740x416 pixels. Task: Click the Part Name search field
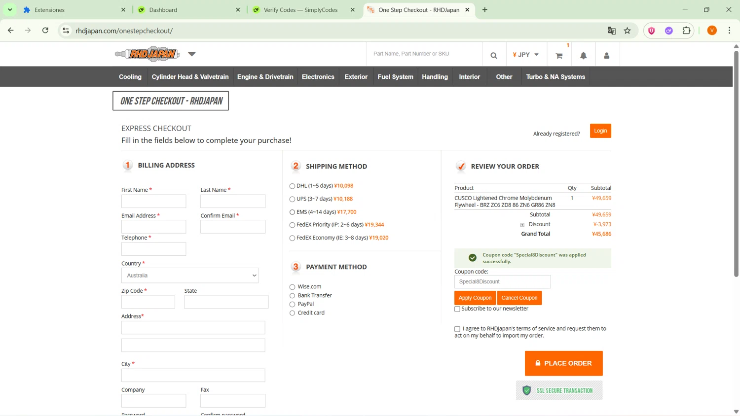click(424, 54)
